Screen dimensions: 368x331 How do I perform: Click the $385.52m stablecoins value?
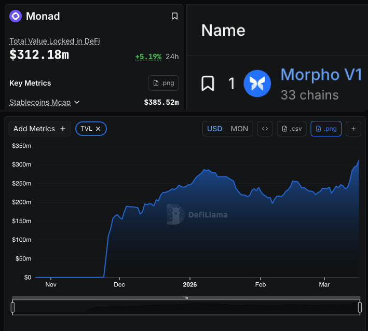pos(161,102)
